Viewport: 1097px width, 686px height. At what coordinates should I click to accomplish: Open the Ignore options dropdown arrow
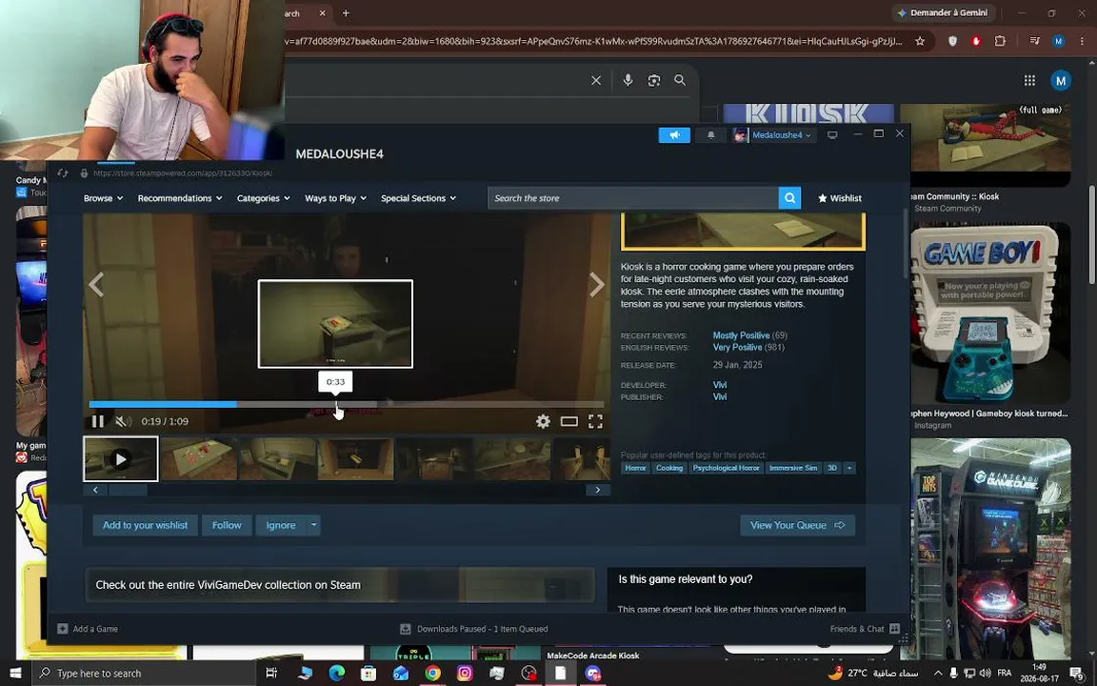[x=313, y=525]
